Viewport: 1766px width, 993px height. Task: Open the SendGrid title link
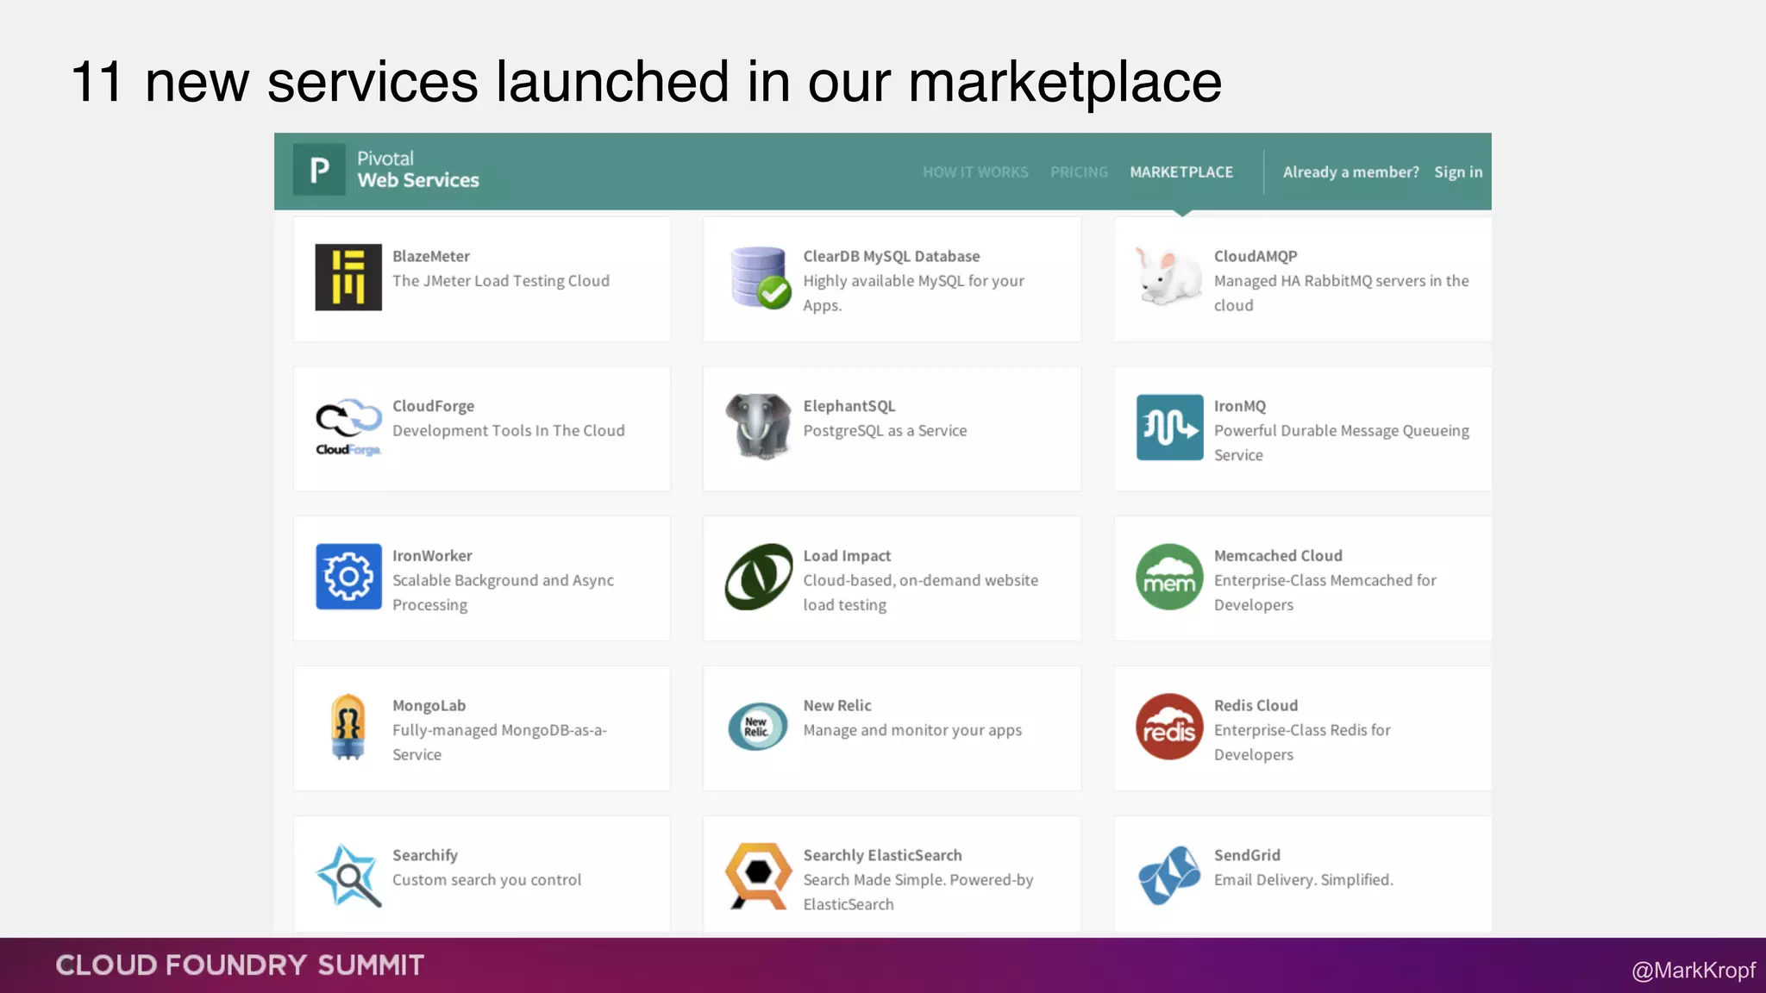click(x=1247, y=855)
